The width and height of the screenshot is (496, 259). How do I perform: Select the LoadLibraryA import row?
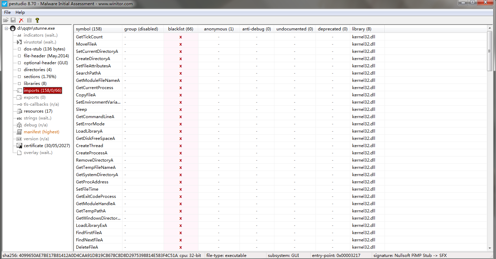(x=280, y=131)
